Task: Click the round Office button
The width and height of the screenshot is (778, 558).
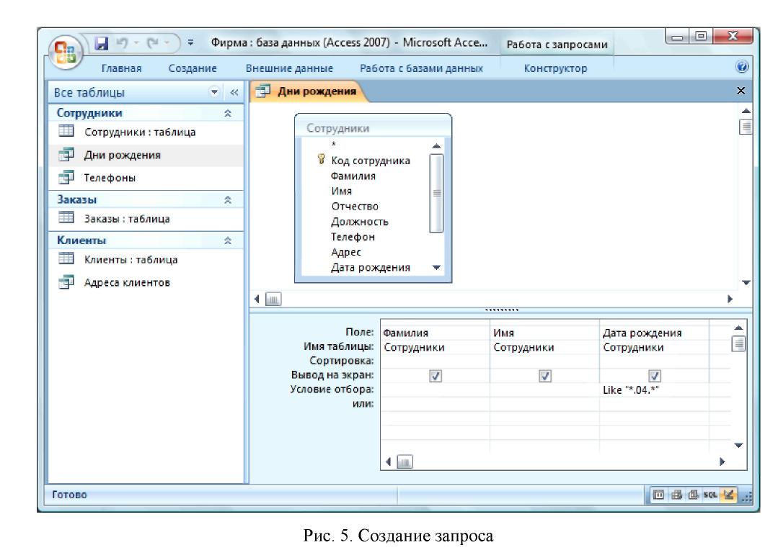Action: tap(65, 53)
